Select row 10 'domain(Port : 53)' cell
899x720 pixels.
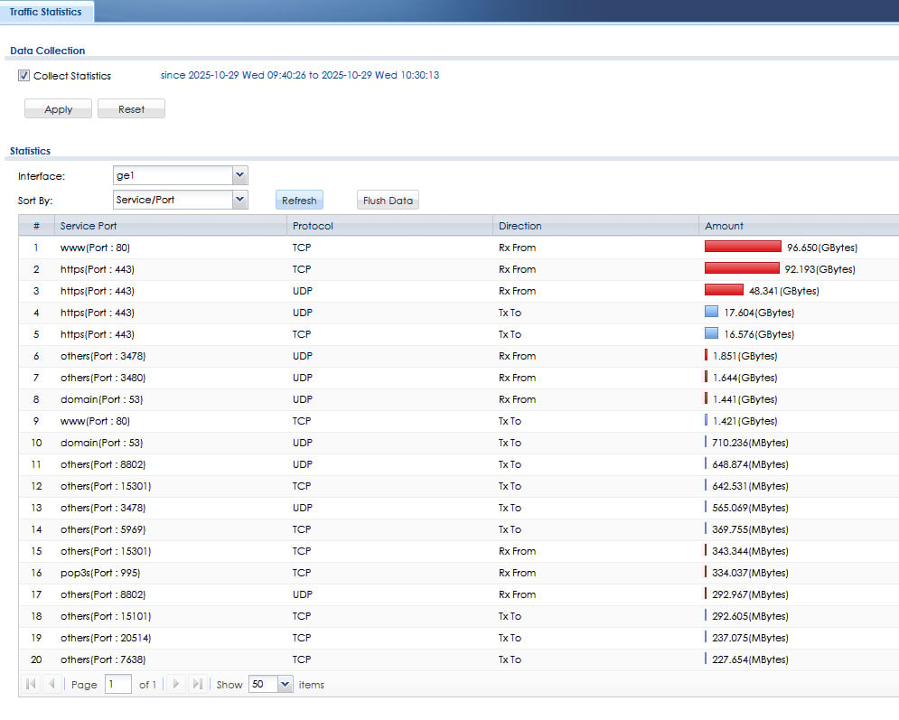101,443
